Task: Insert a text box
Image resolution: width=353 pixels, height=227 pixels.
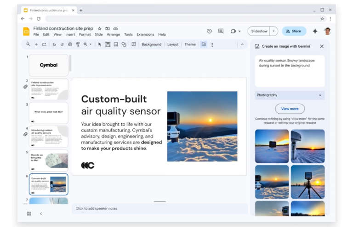Action: (108, 44)
